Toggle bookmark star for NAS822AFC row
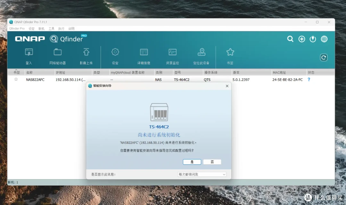Viewport: 346px width, 205px height. tap(16, 79)
